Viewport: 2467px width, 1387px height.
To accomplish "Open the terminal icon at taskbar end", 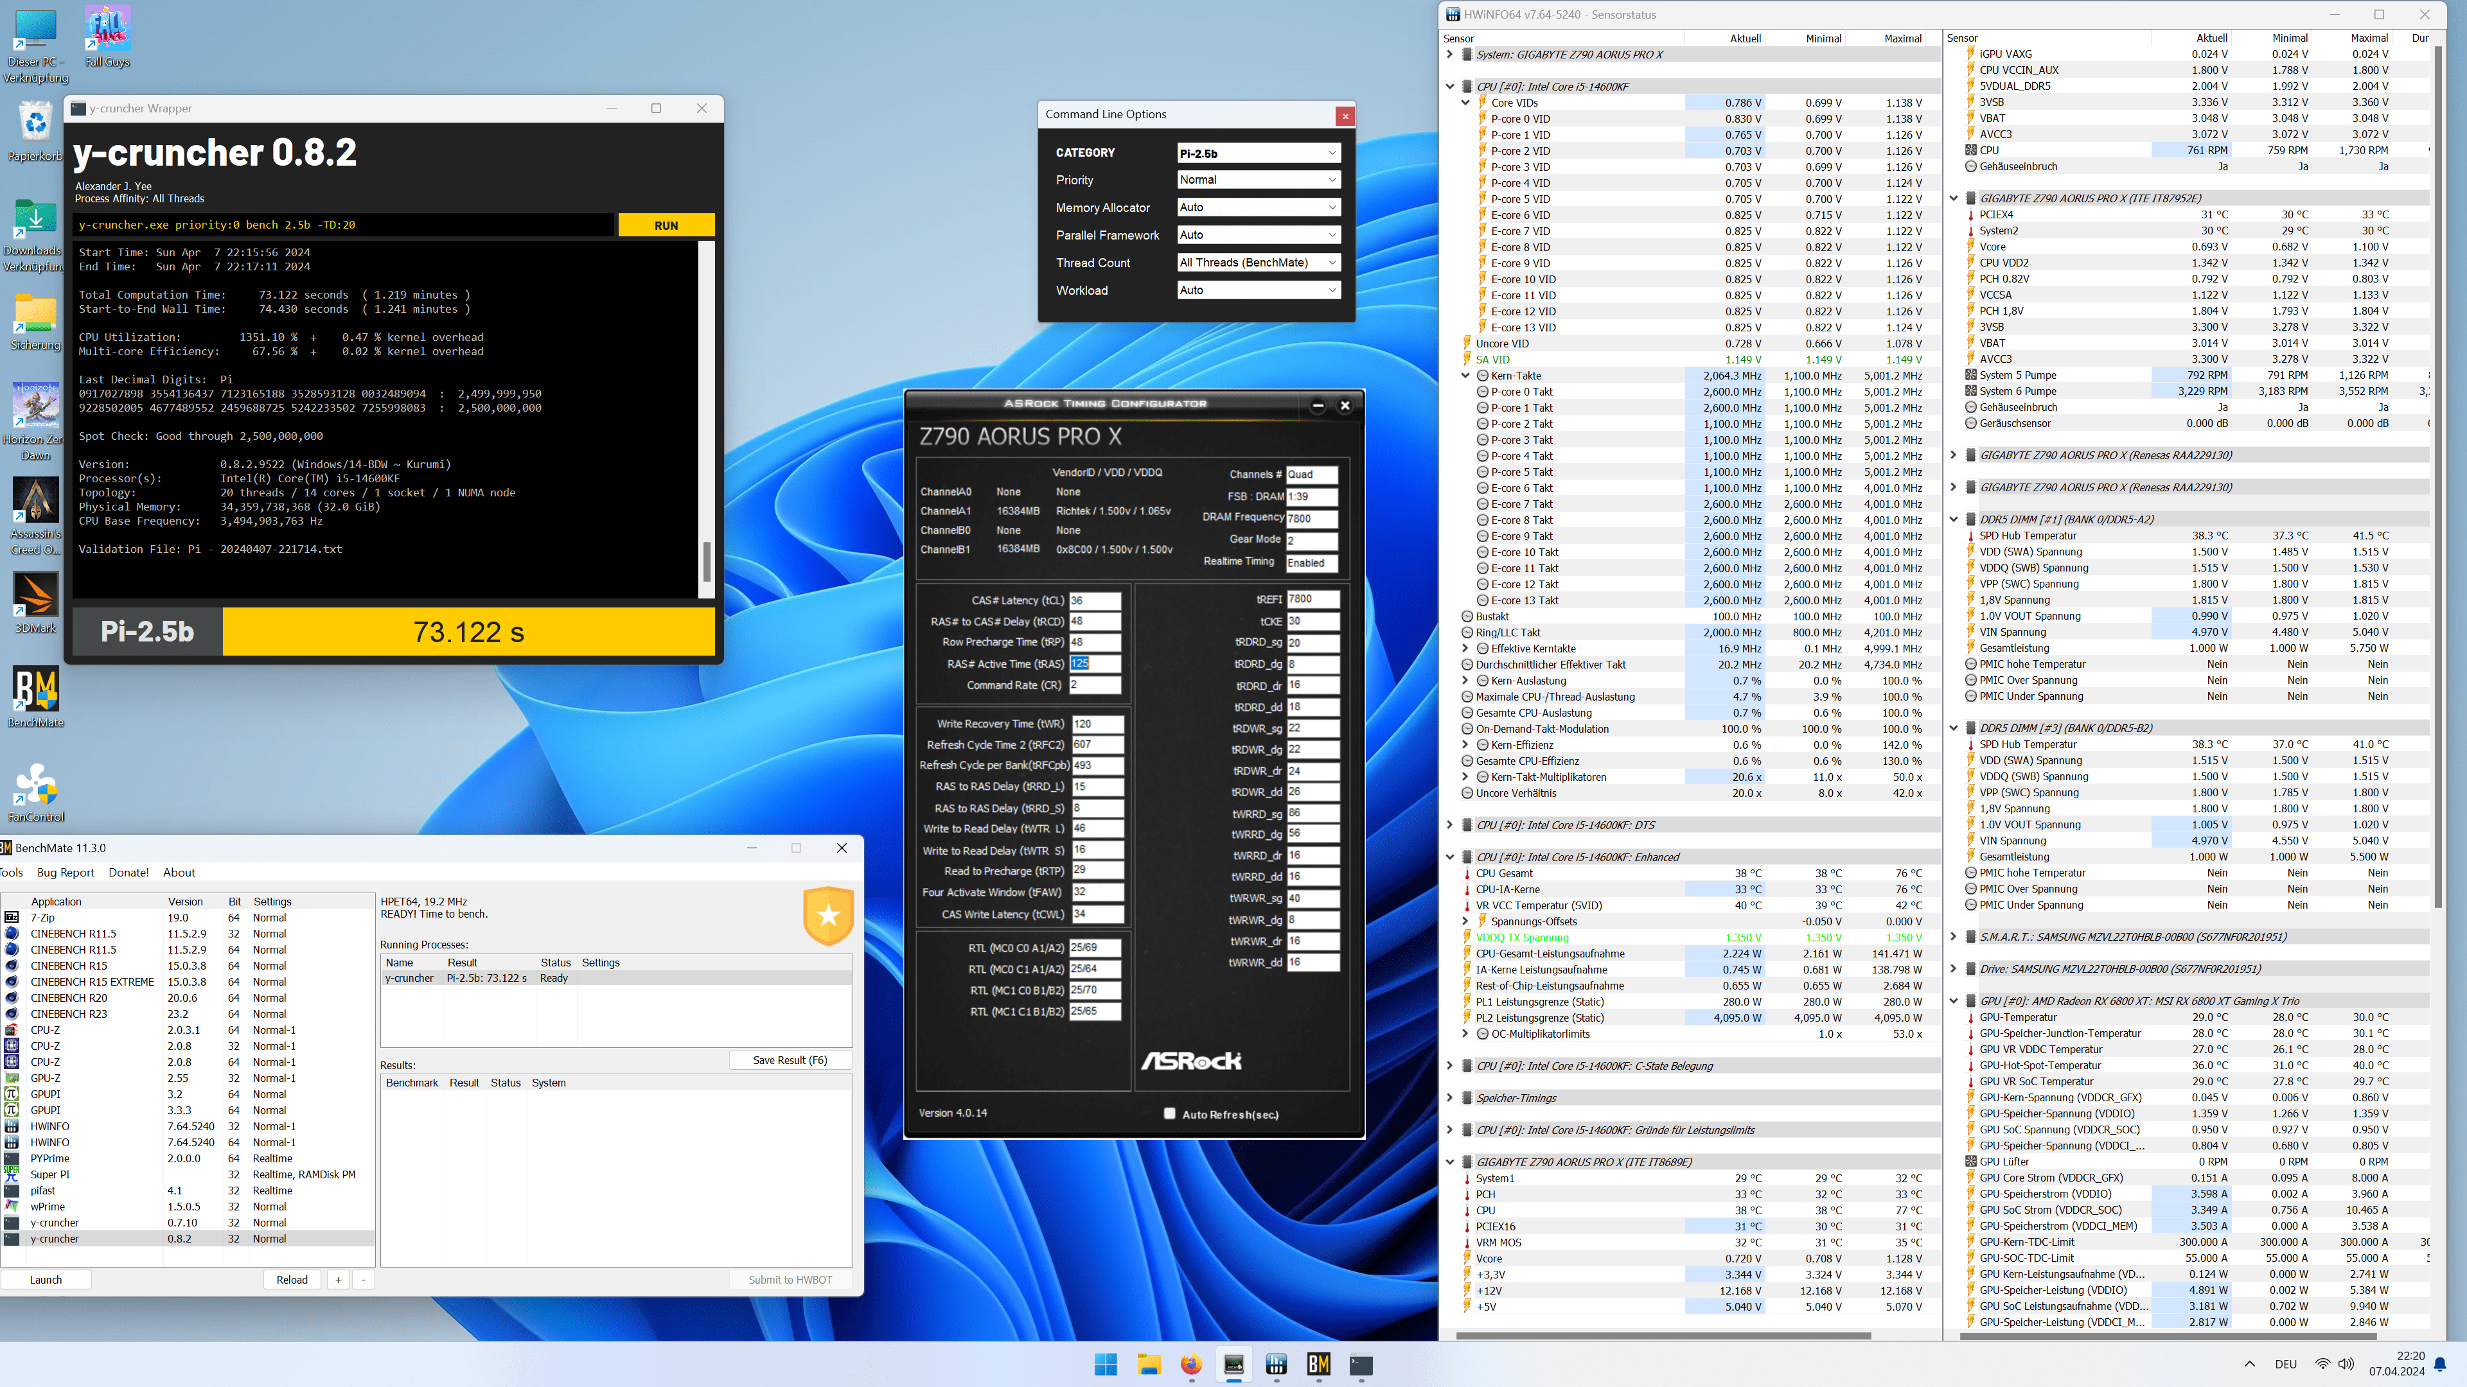I will (x=1361, y=1364).
